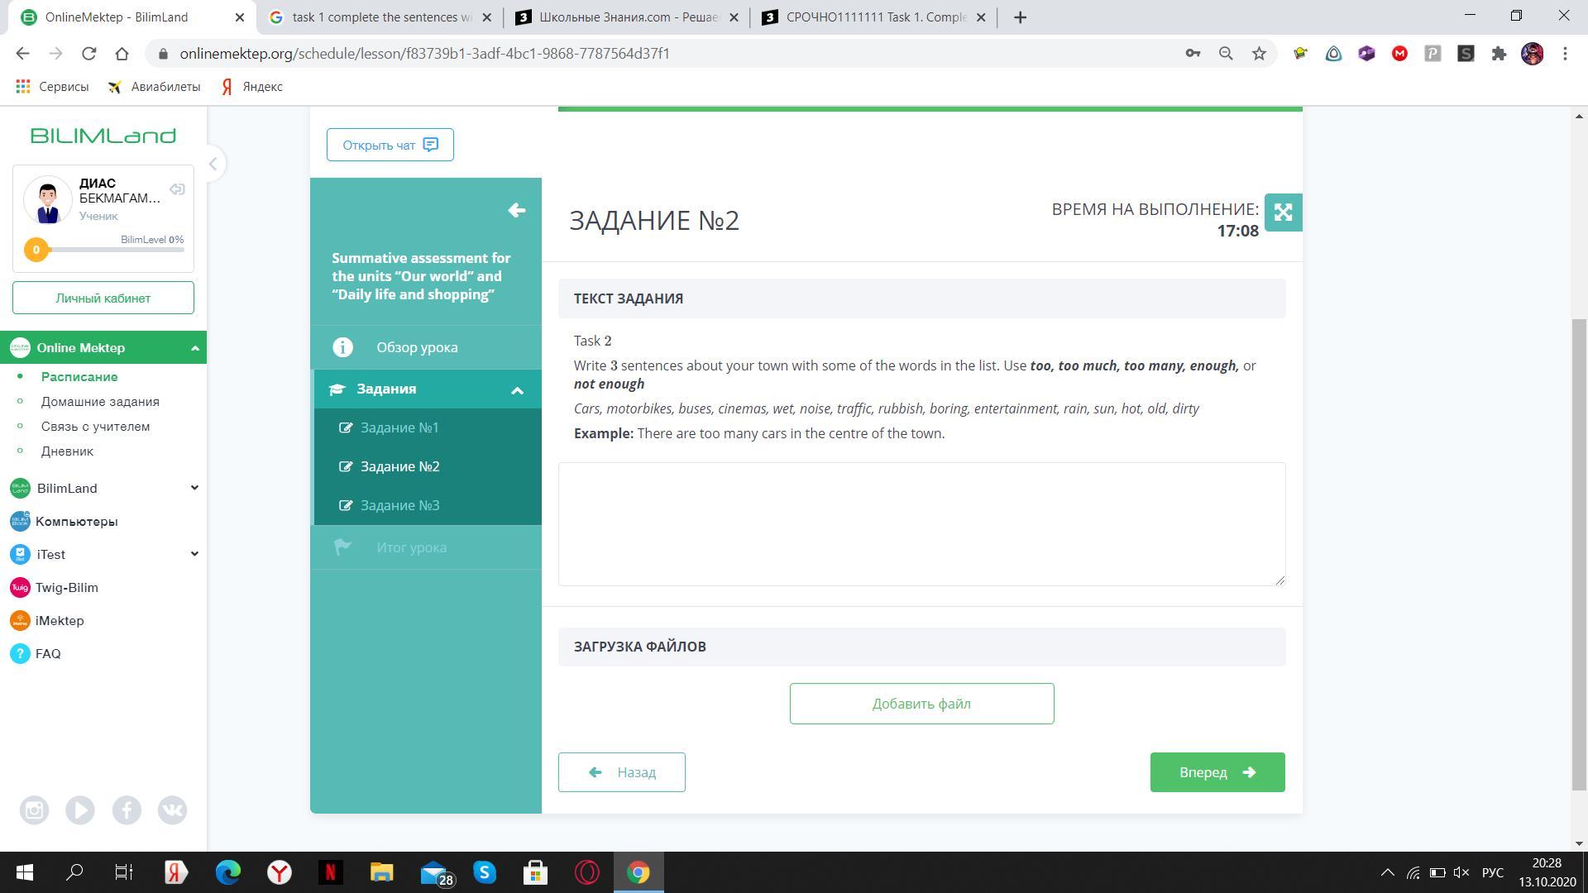
Task: Collapse the Задания section chevron
Action: (517, 390)
